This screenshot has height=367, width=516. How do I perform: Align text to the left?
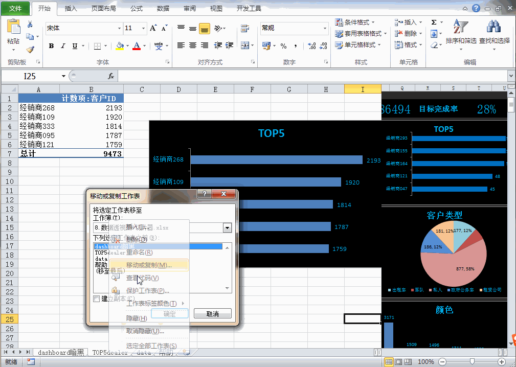181,45
